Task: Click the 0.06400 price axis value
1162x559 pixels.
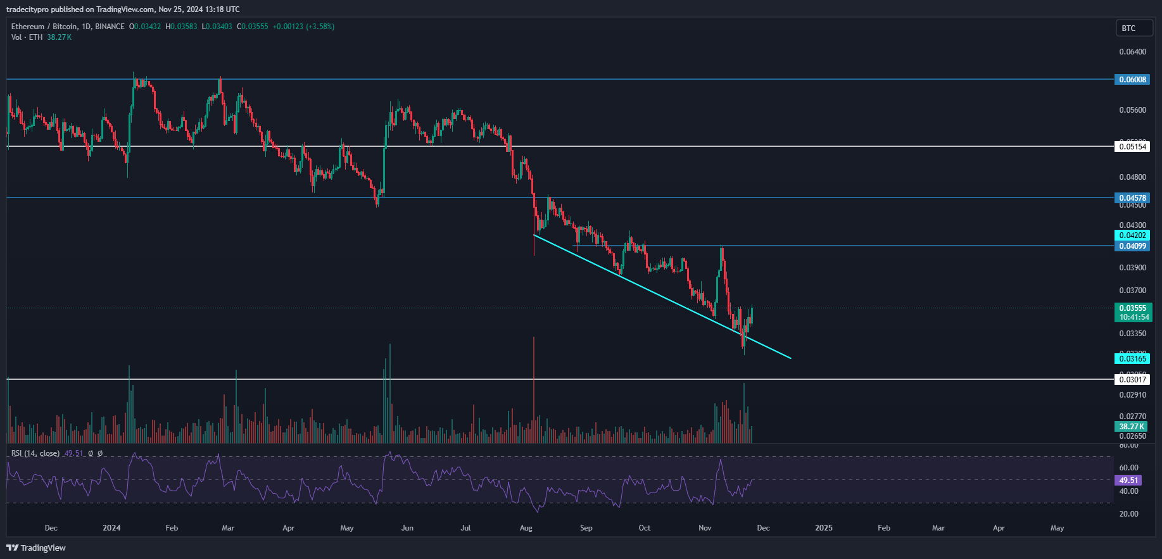Action: (1132, 52)
